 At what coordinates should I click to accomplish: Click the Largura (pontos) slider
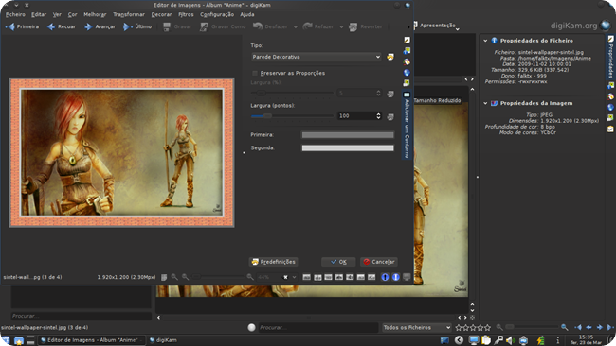pos(292,116)
